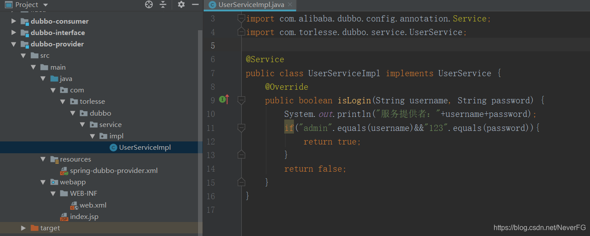This screenshot has width=590, height=236.
Task: Collapse the src folder
Action: point(23,56)
